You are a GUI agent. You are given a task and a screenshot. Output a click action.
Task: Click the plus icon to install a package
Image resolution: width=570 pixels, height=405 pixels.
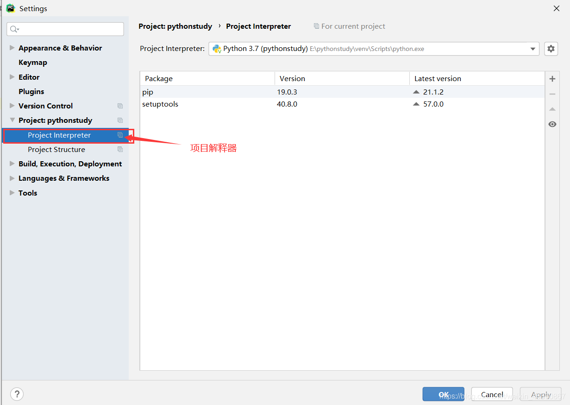click(x=552, y=79)
